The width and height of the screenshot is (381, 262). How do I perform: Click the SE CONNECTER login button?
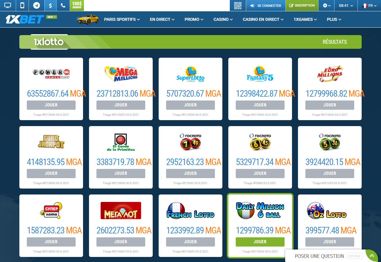[x=266, y=5]
